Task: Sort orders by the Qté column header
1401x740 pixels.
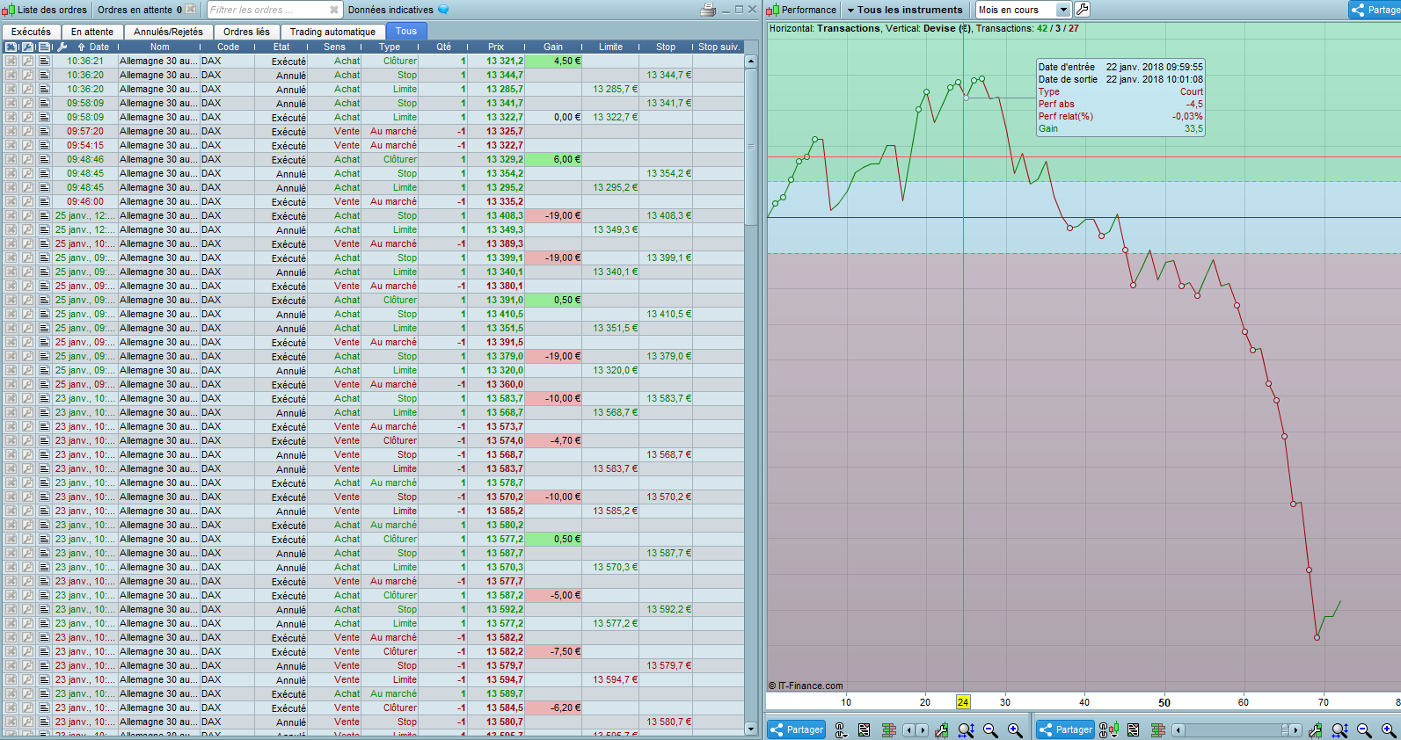Action: pos(444,47)
